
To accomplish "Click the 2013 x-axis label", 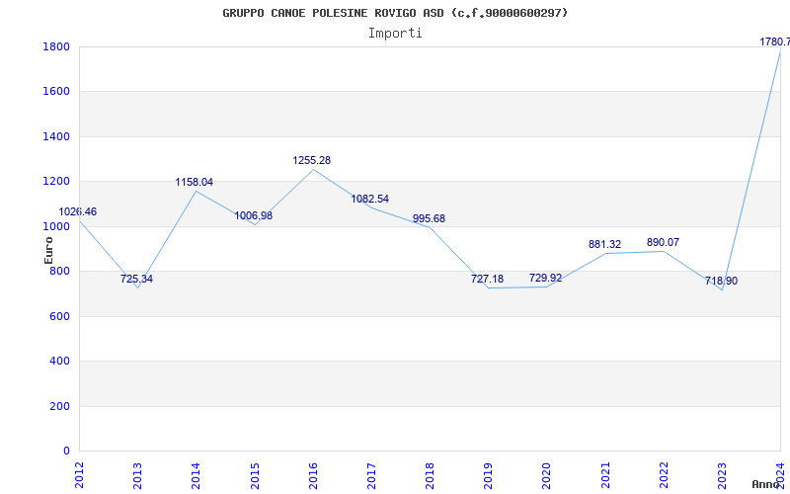I will [137, 476].
